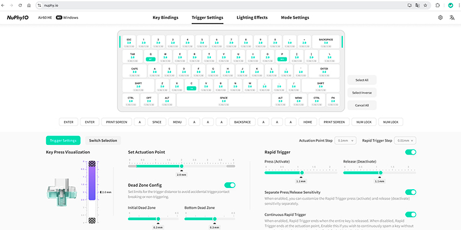Select the W key on keyboard layout

(x=165, y=56)
